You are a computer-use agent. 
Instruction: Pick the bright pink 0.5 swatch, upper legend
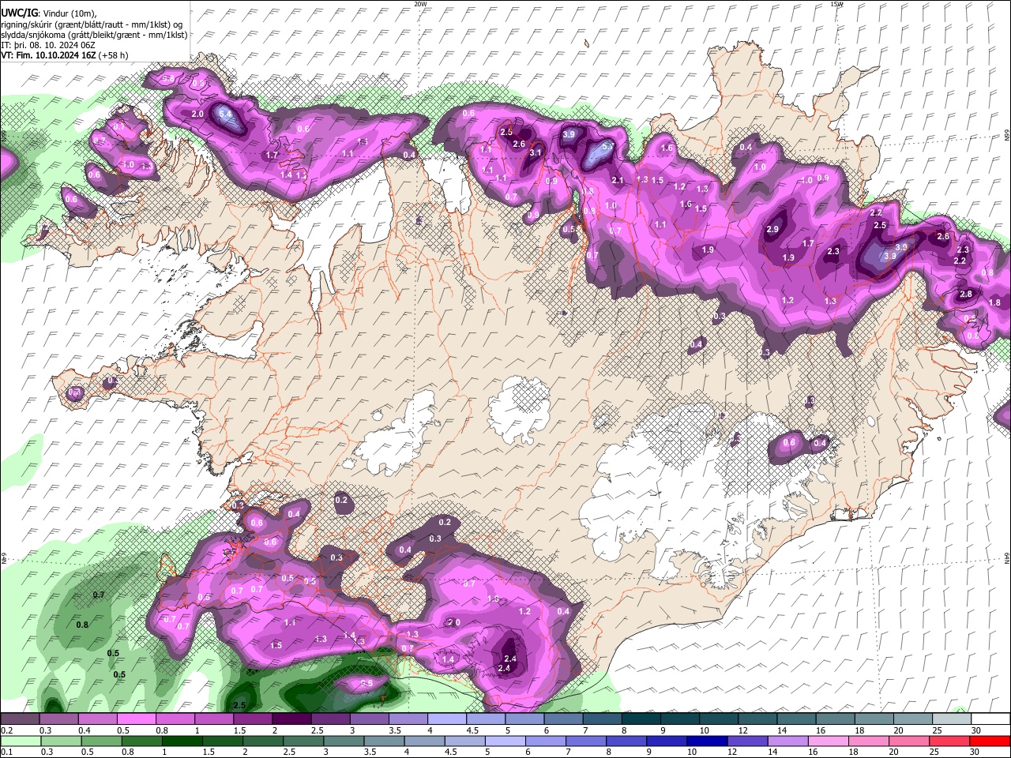pos(136,719)
